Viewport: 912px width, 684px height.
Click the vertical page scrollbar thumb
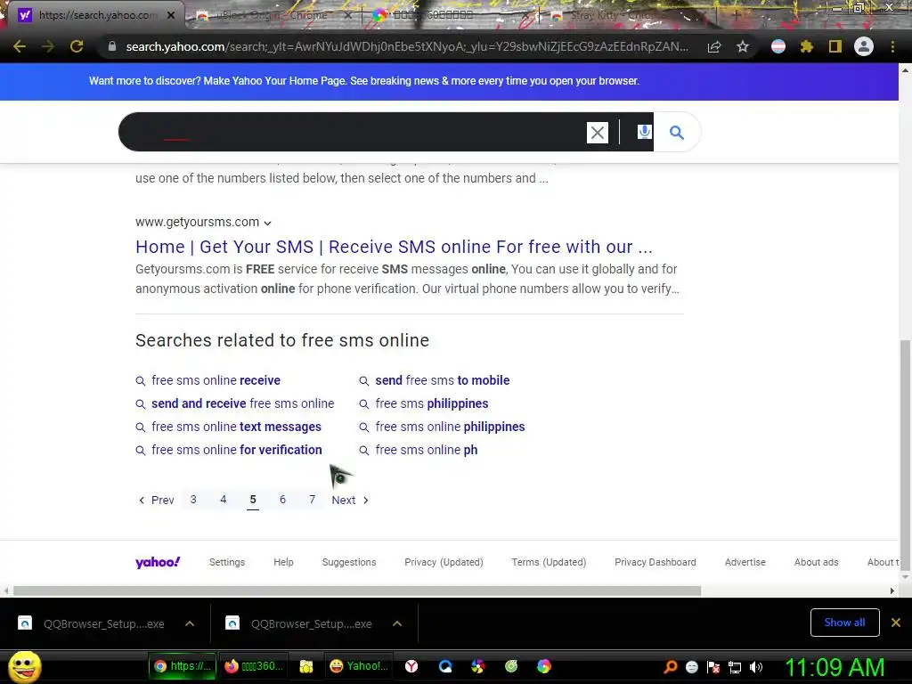click(905, 453)
